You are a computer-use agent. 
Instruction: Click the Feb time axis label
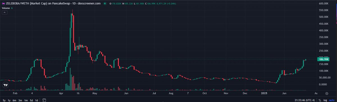[15, 94]
